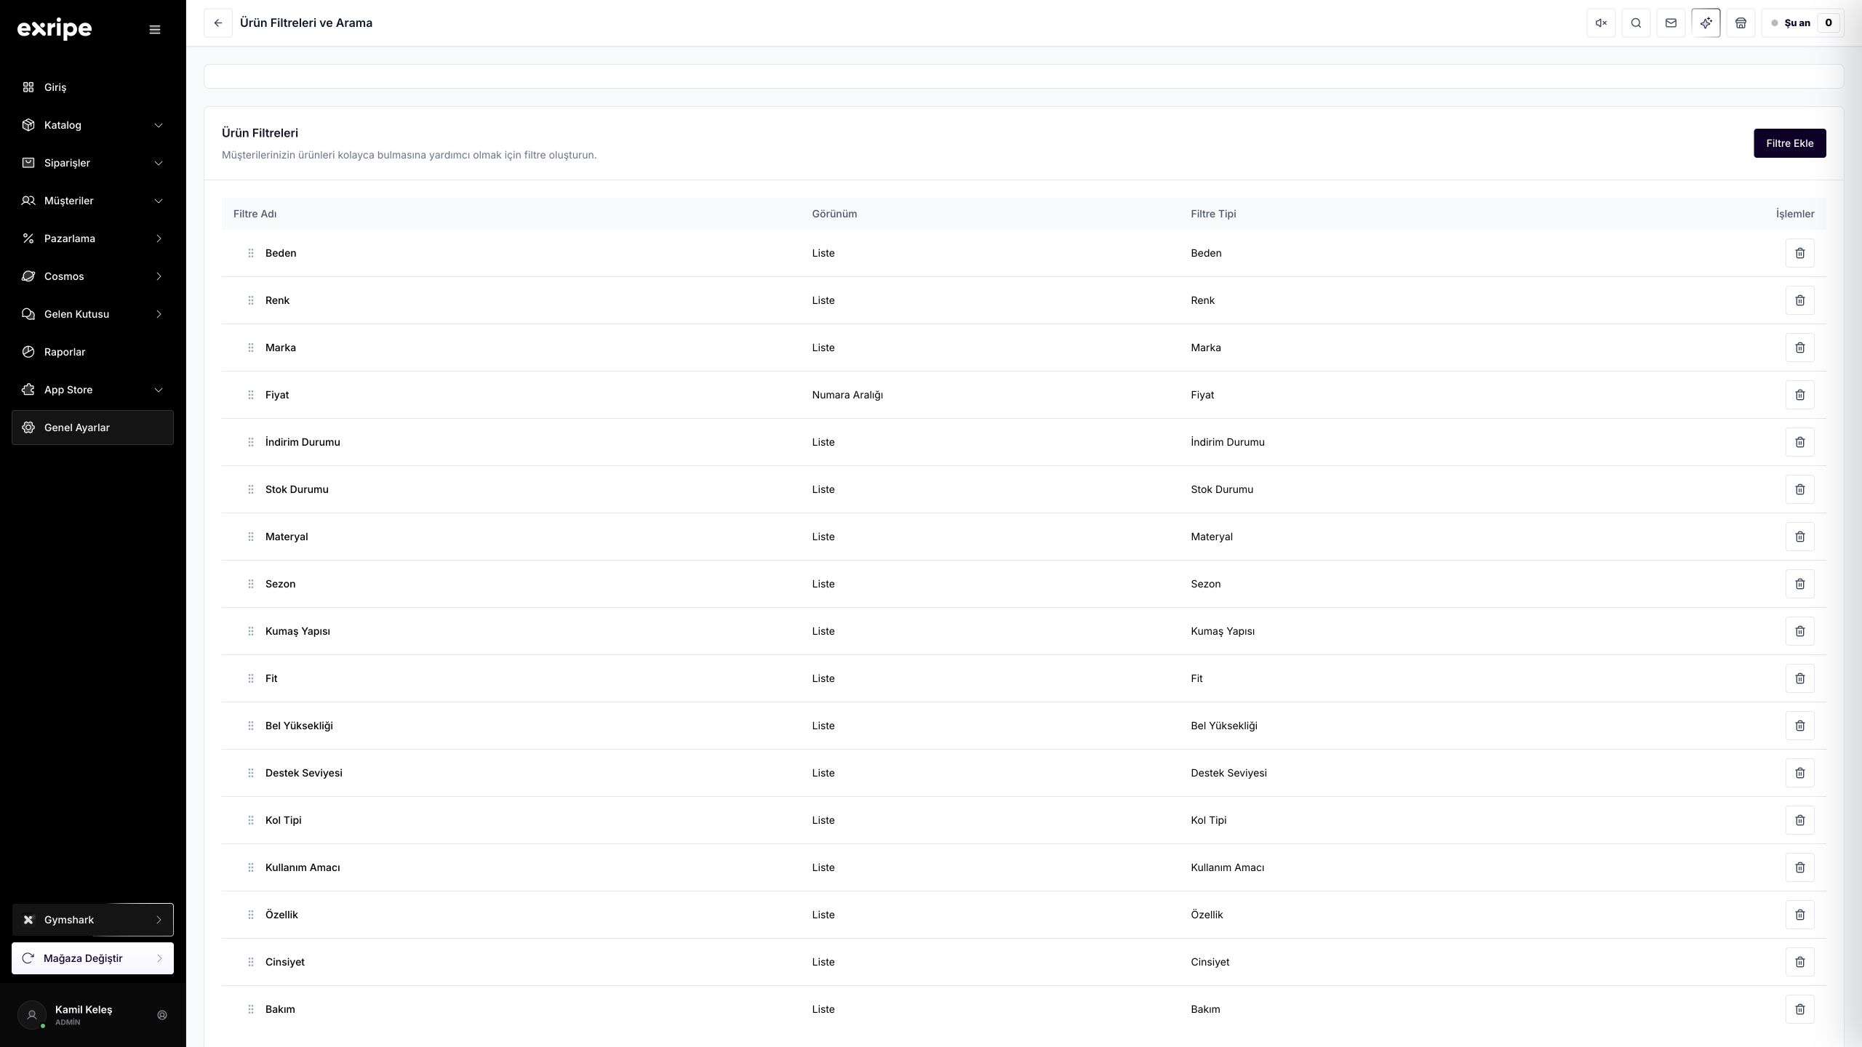Expand the Katalog sidebar menu
Screen dimensions: 1862x1047
click(x=92, y=125)
